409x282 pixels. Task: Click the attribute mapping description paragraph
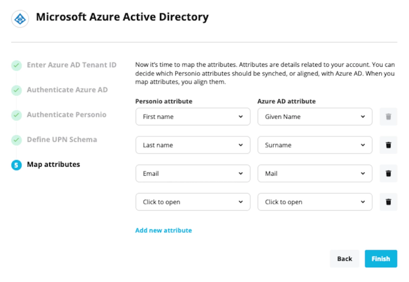[x=265, y=73]
